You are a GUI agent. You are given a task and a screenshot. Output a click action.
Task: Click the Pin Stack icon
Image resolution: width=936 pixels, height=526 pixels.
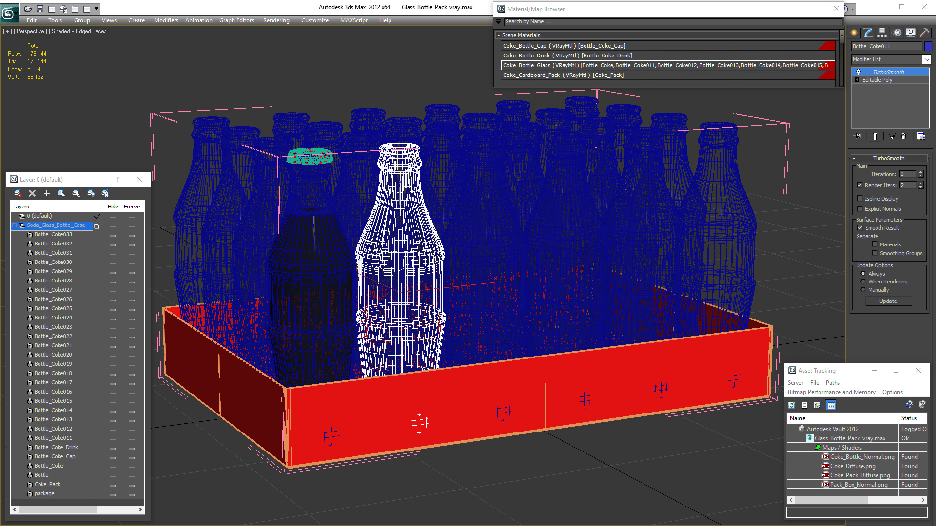tap(858, 136)
